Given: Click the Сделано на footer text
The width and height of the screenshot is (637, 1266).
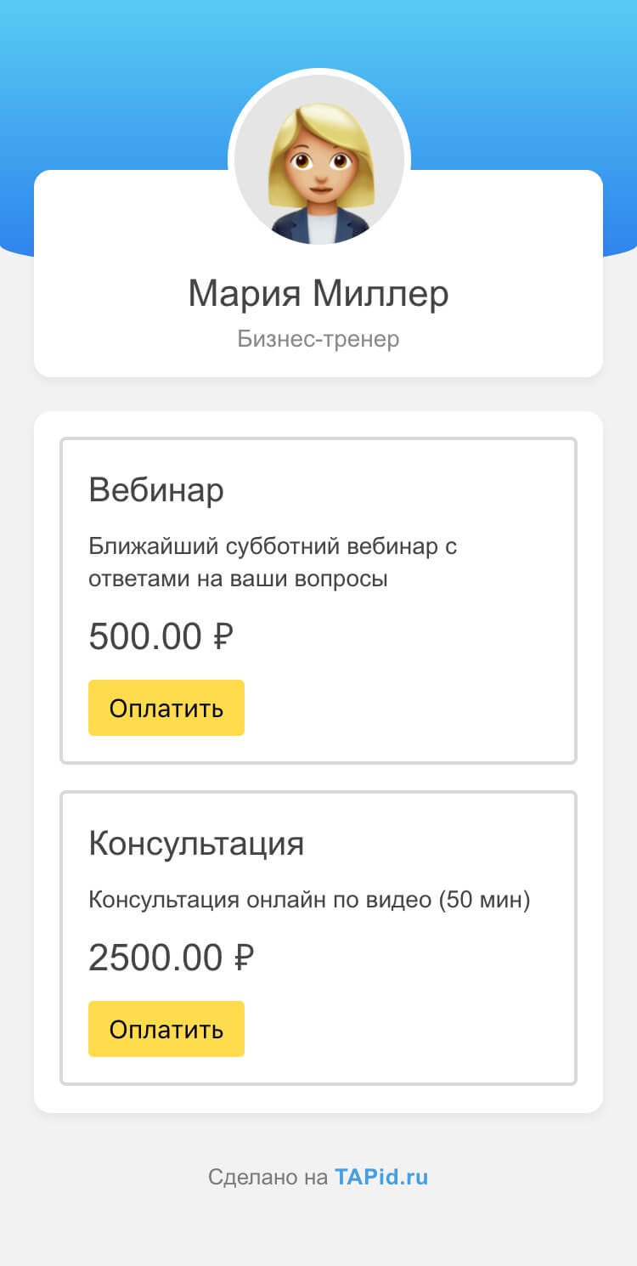Looking at the screenshot, I should coord(268,1178).
